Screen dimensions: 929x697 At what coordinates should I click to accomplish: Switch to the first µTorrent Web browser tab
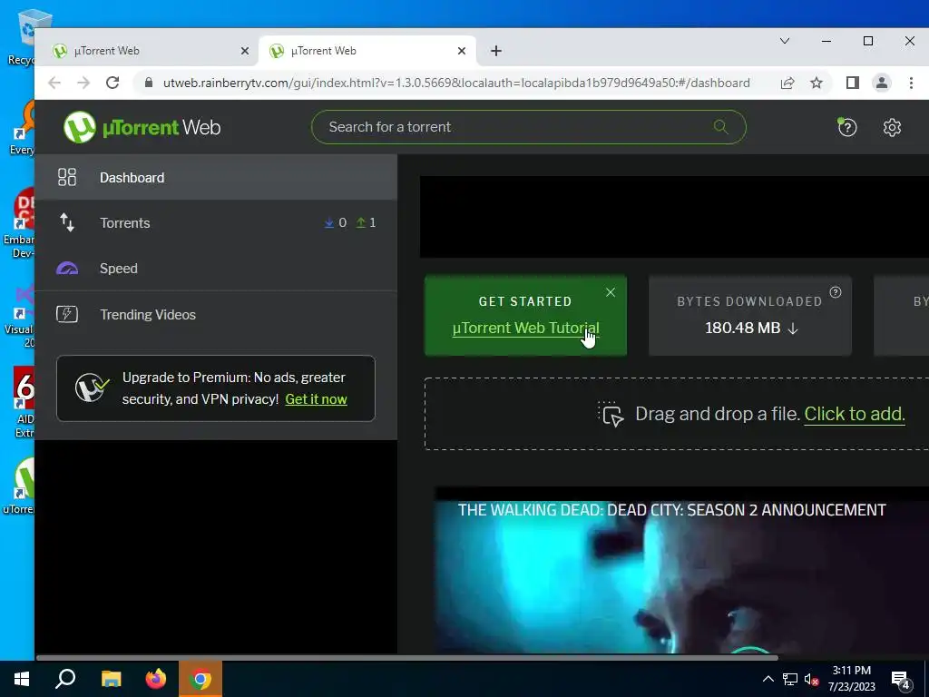pos(147,51)
